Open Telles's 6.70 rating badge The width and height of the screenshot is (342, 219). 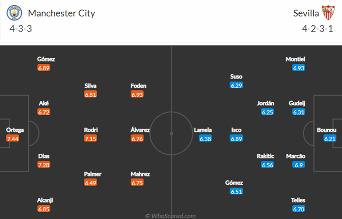pos(298,209)
